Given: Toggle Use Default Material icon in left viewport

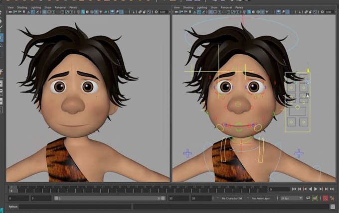Looking at the screenshot, I should [x=87, y=12].
